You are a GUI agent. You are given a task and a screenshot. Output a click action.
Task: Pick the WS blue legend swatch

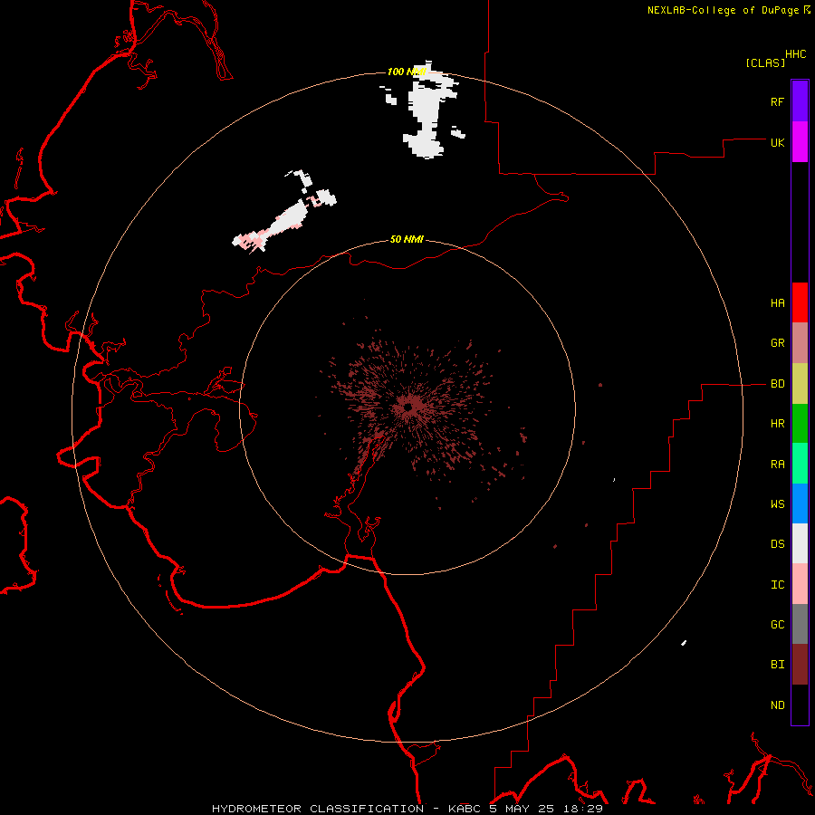(x=800, y=503)
